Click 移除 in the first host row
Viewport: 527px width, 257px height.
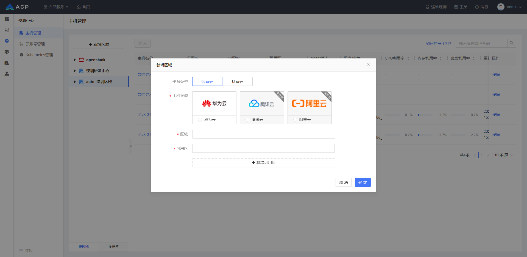click(496, 74)
